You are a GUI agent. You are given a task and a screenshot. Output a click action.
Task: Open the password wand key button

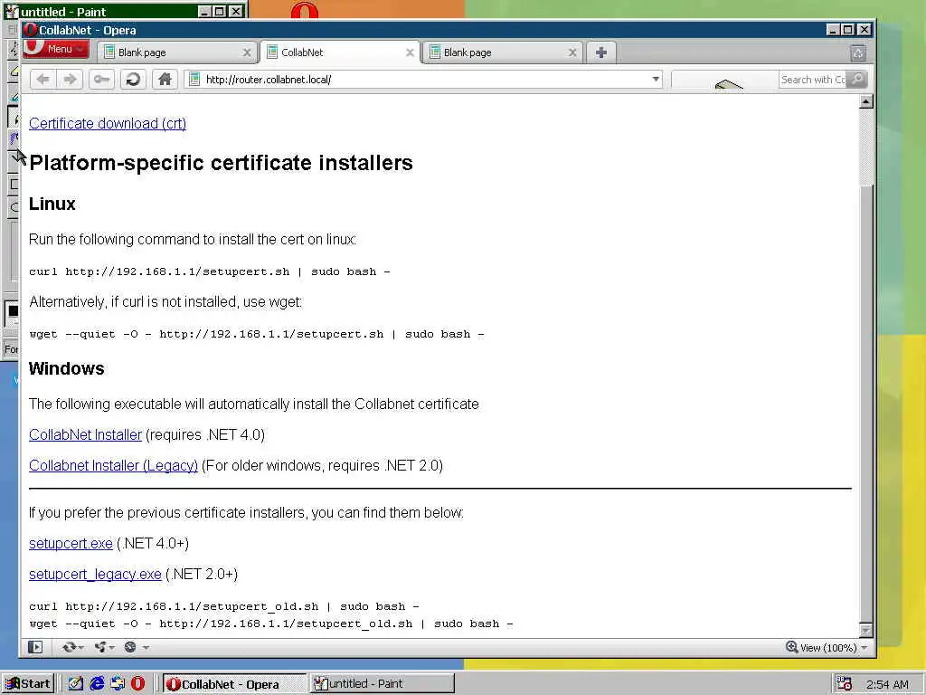(101, 80)
